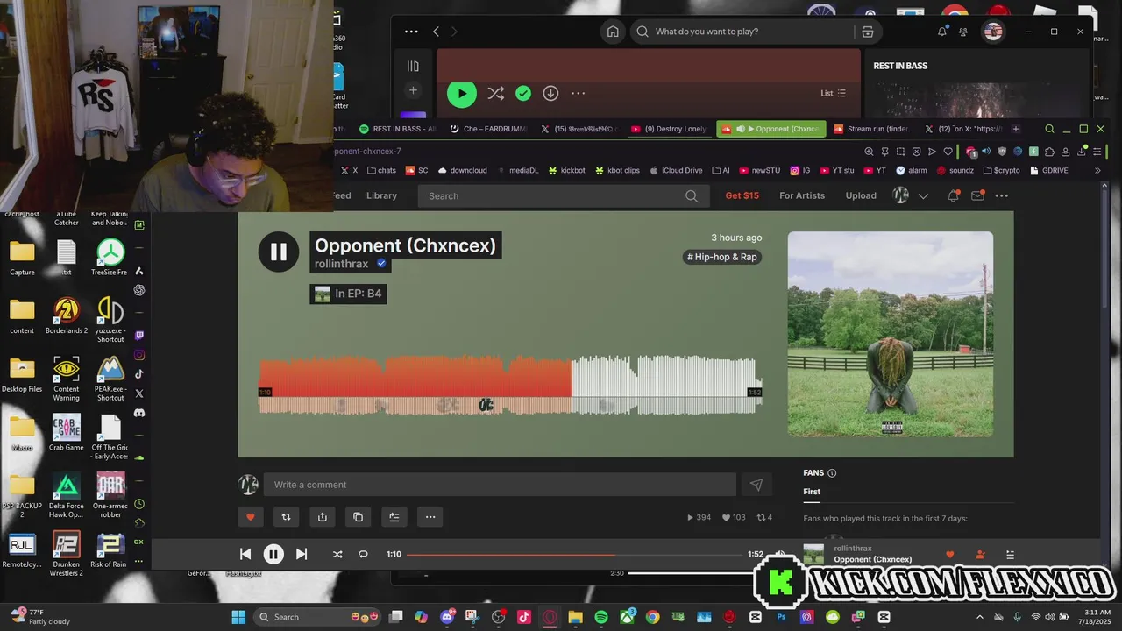Open the more options button under the comment box
The width and height of the screenshot is (1122, 631).
(x=430, y=517)
